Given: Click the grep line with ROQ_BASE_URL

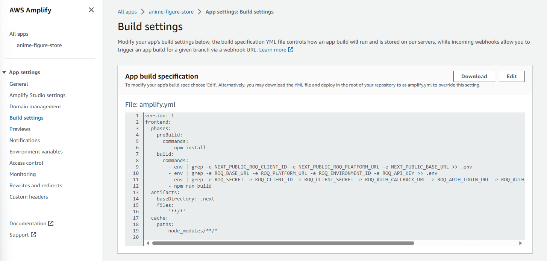Looking at the screenshot, I should coord(303,173).
